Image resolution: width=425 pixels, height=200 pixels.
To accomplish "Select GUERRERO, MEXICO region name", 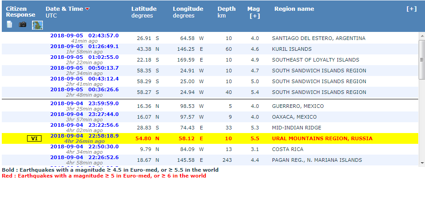I will click(x=298, y=106).
